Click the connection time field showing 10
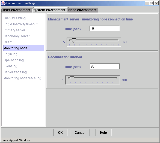Image resolution: width=160 pixels, height=143 pixels. click(x=104, y=29)
